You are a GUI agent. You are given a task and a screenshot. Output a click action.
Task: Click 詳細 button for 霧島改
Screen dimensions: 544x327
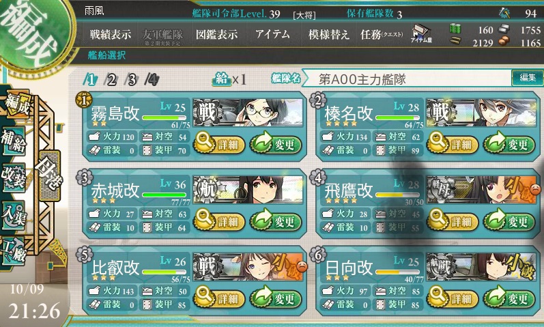pyautogui.click(x=219, y=144)
